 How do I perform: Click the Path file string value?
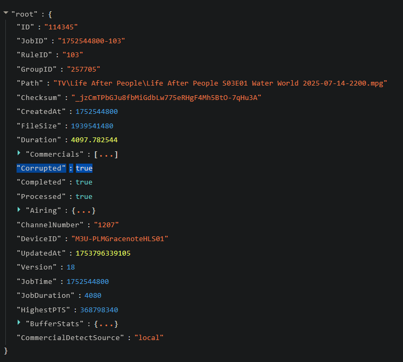coord(220,83)
